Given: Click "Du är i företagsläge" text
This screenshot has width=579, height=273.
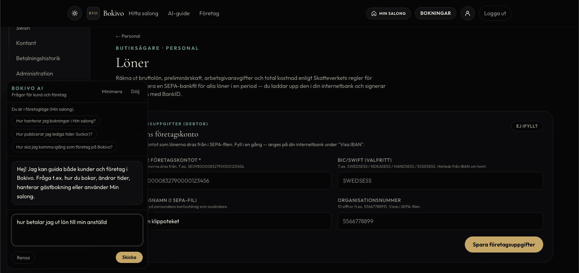Looking at the screenshot, I should tap(43, 109).
